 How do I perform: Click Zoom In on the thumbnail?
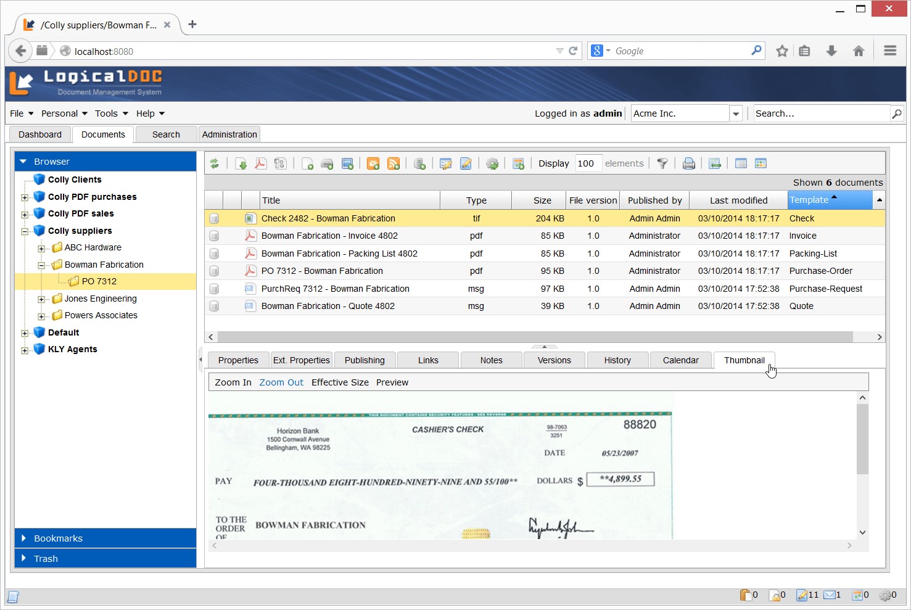click(233, 382)
